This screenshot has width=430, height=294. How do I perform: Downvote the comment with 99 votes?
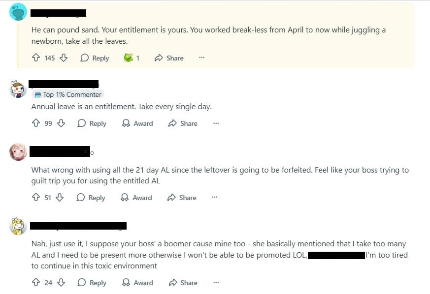pos(61,123)
